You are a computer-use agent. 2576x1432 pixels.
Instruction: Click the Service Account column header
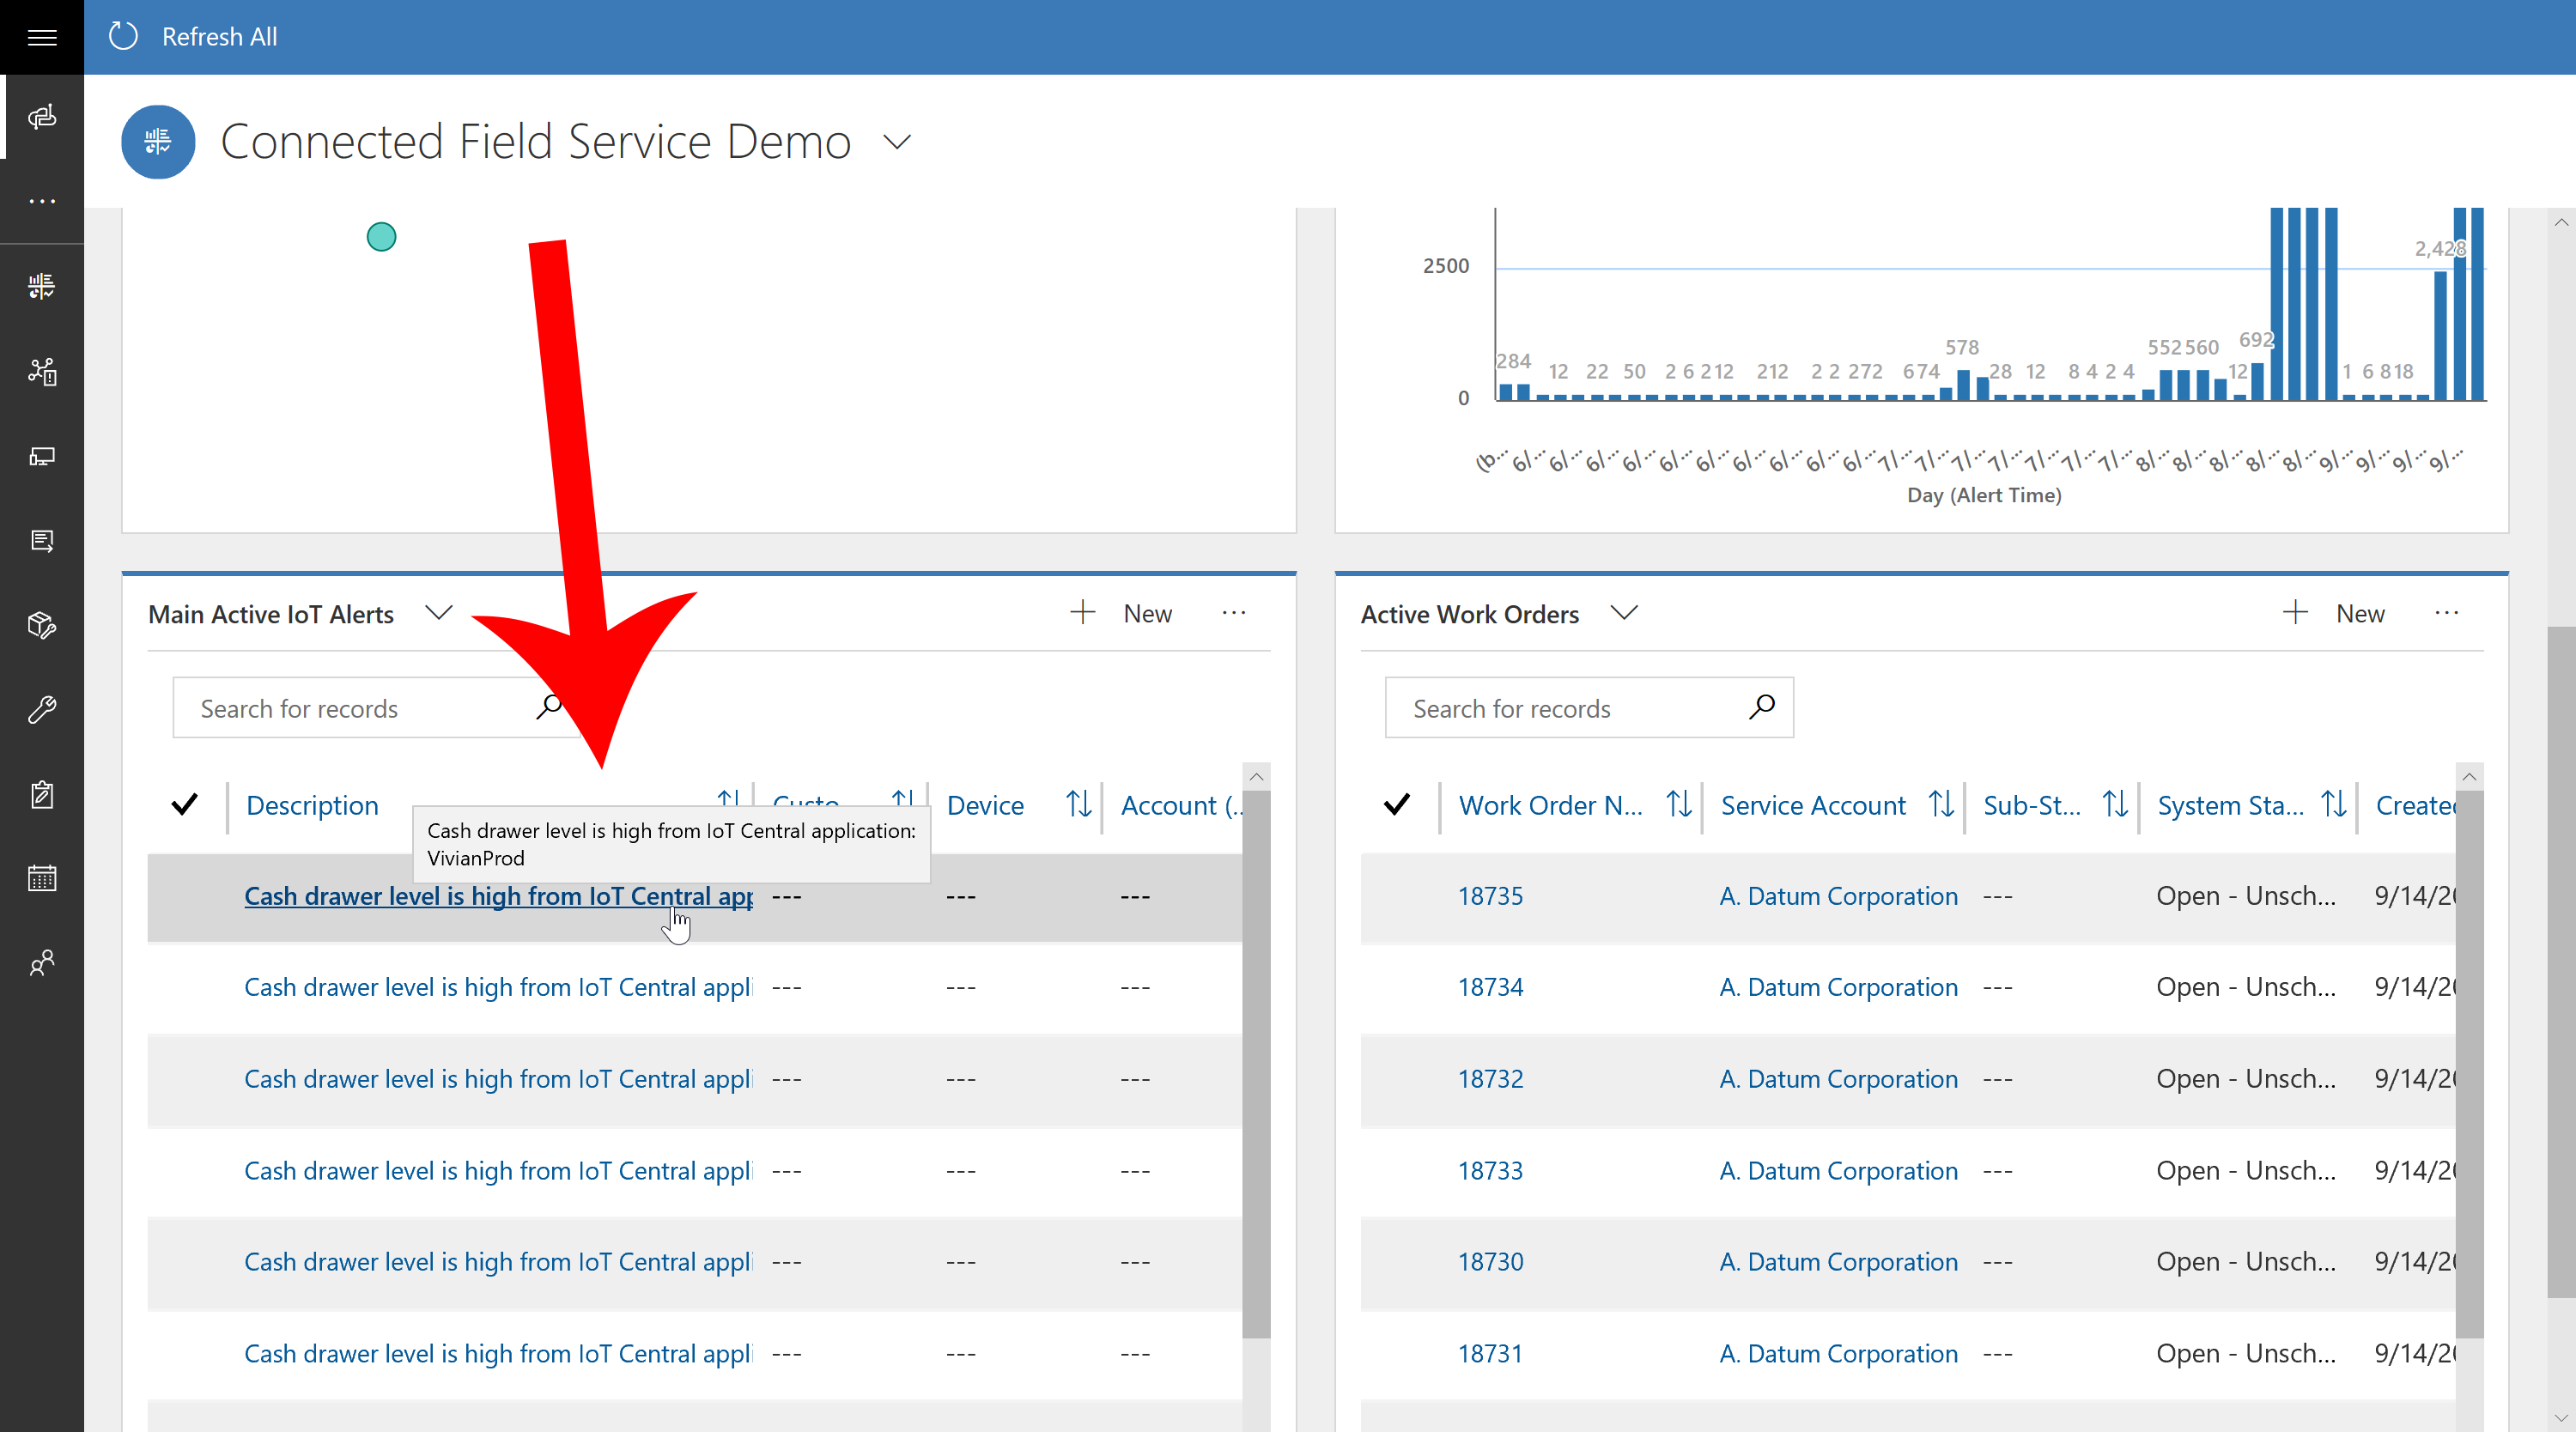1813,805
